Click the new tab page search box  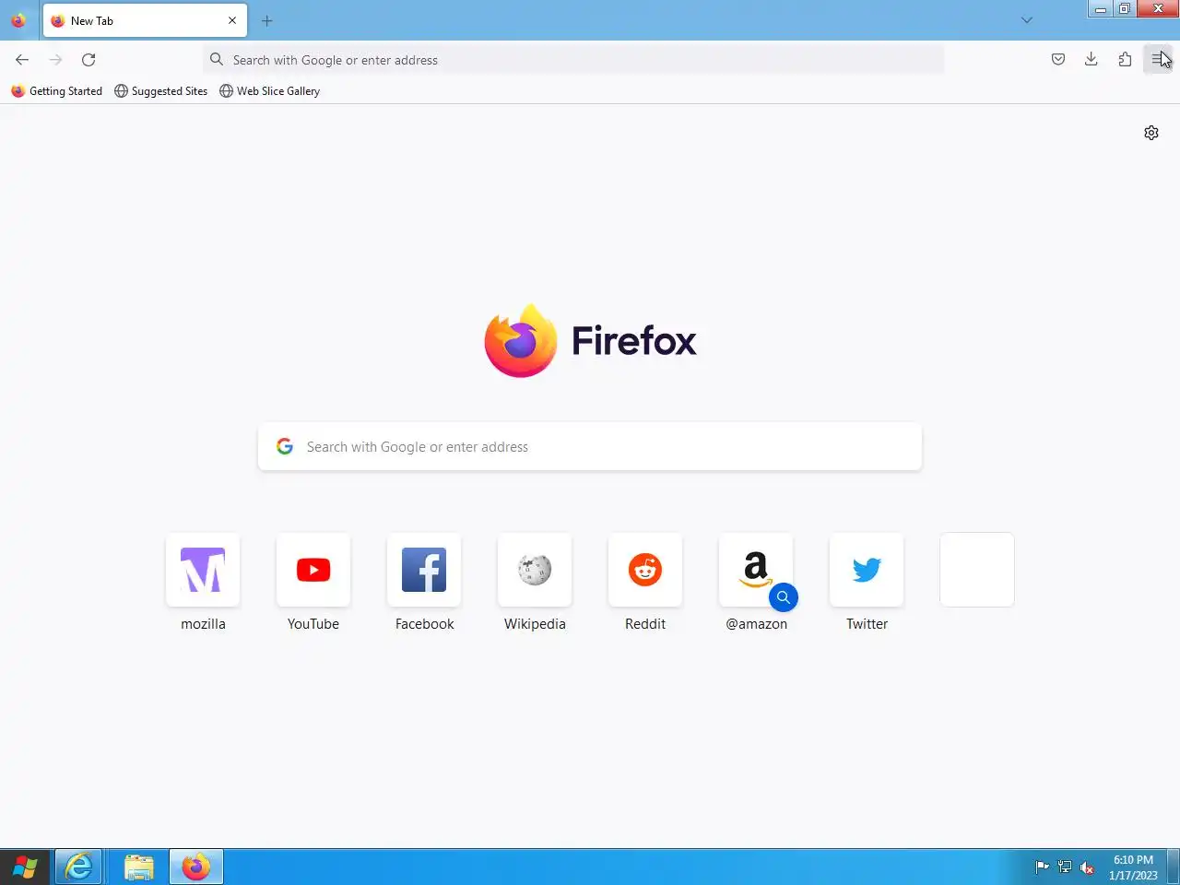coord(590,447)
